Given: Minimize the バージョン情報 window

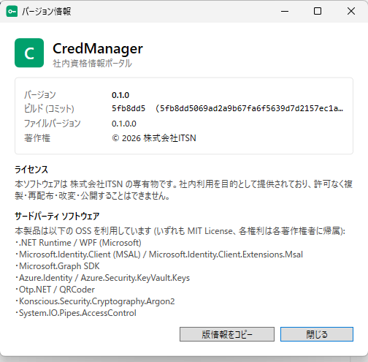Looking at the screenshot, I should coord(285,11).
